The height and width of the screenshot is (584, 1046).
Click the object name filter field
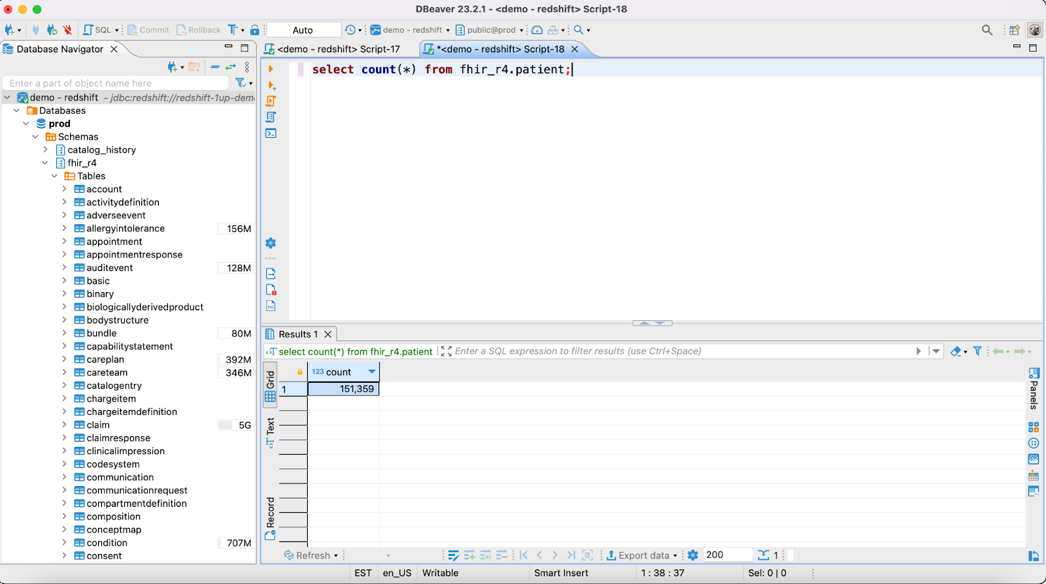click(116, 83)
